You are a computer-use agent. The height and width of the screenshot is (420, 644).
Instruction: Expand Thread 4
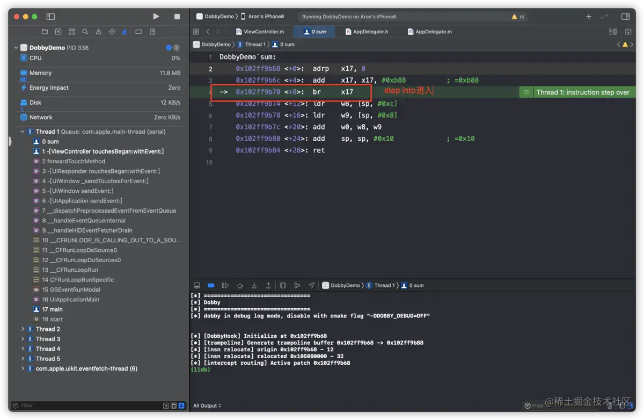click(x=23, y=349)
